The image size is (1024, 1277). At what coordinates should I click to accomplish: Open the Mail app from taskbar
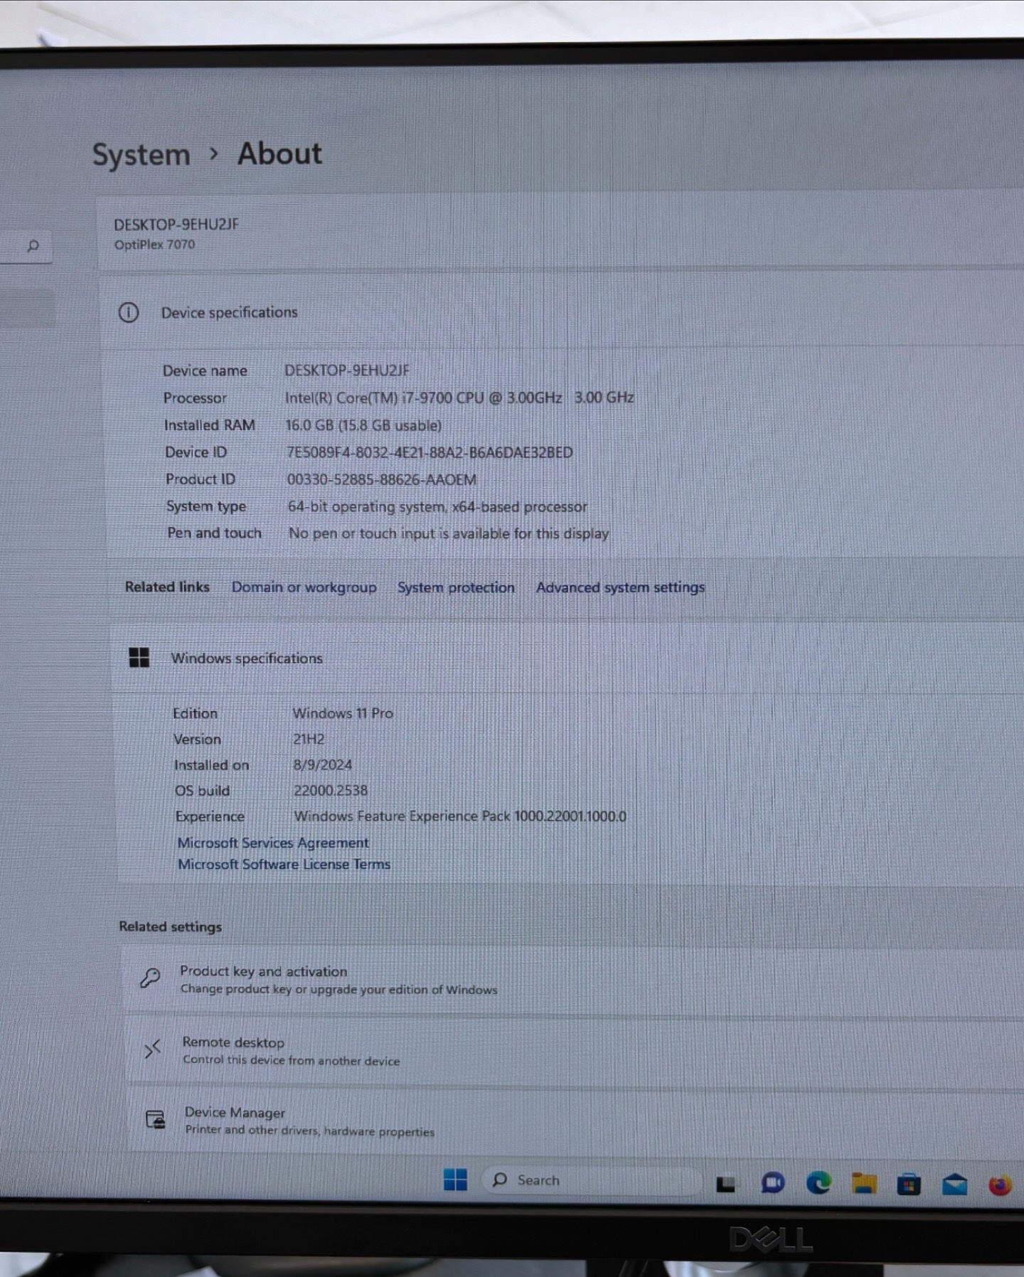tap(954, 1185)
